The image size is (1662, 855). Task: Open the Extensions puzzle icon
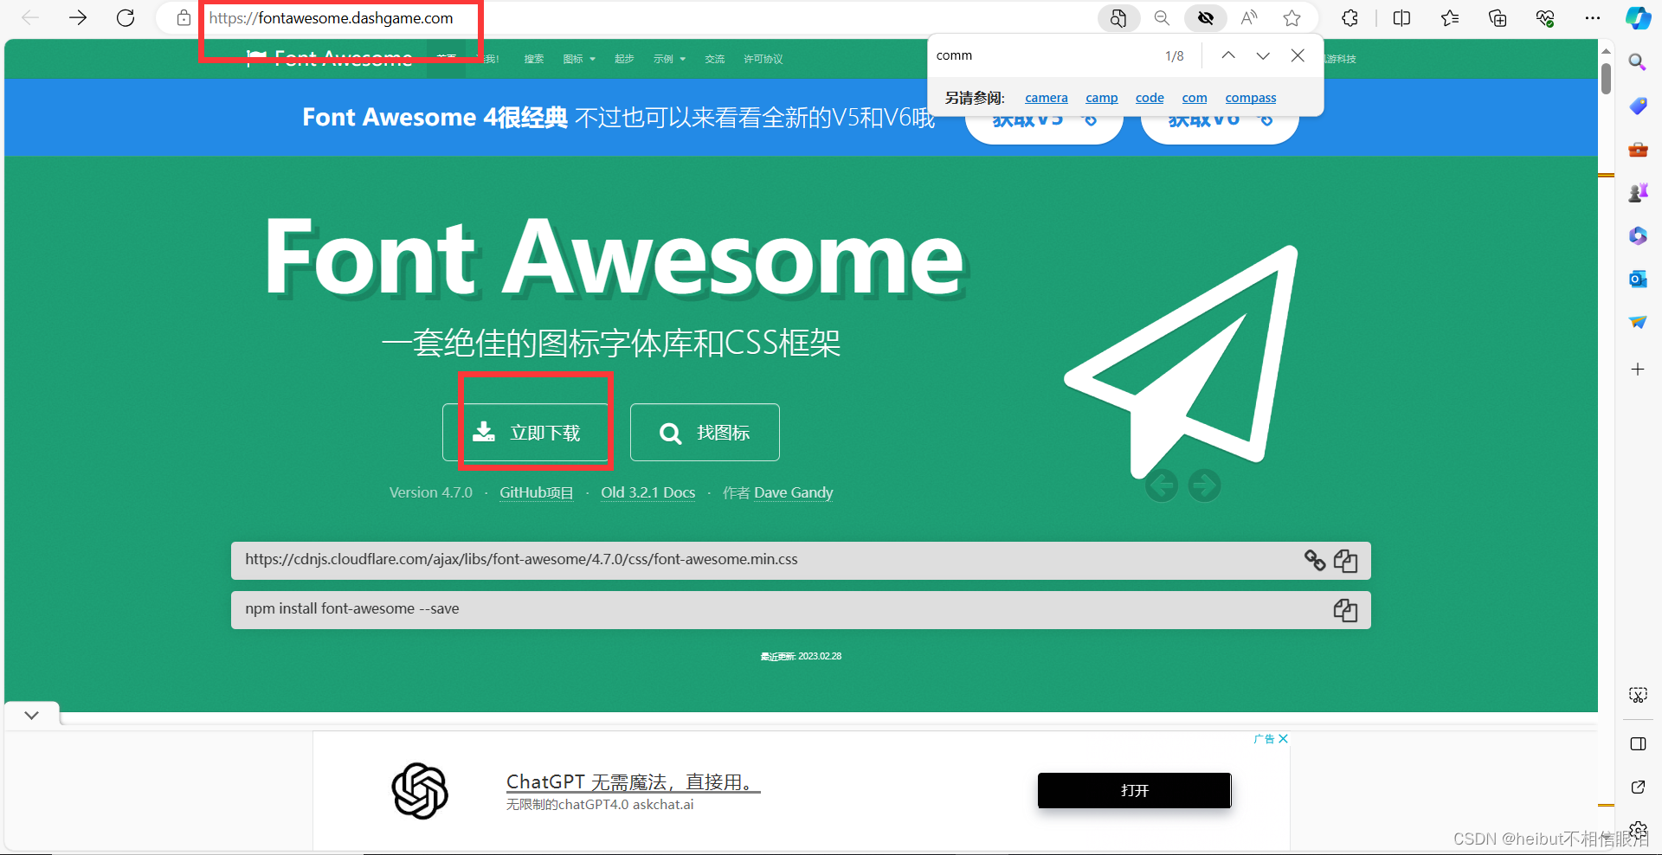1350,18
